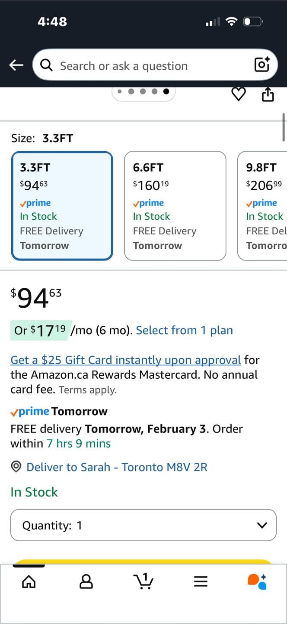Open Select from 1 plan link
The width and height of the screenshot is (287, 624).
[184, 330]
